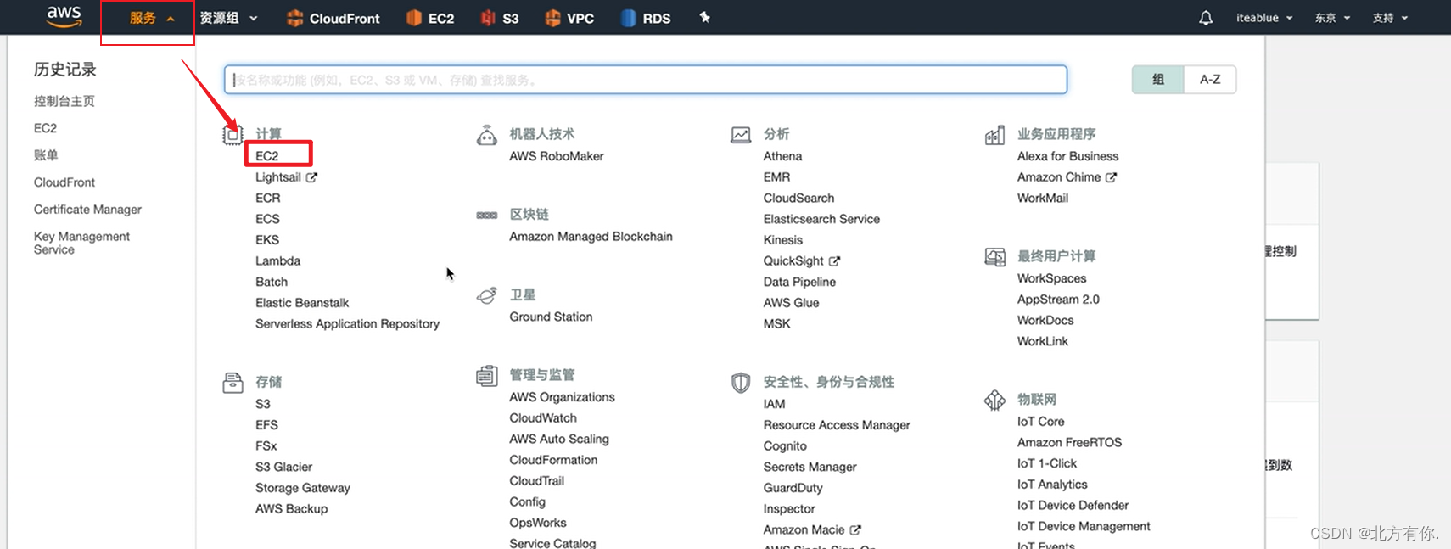The image size is (1451, 549).
Task: Click external link icon beside Amazon Chime
Action: coord(1111,177)
